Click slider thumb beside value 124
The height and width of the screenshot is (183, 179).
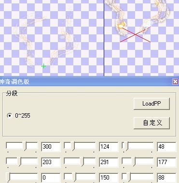[73, 146]
